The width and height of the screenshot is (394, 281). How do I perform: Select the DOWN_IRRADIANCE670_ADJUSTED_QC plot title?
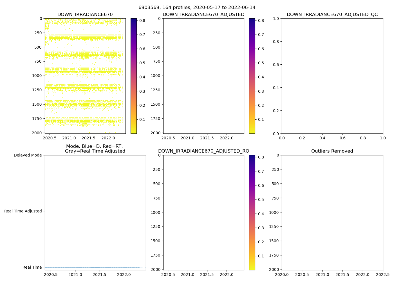pos(332,15)
